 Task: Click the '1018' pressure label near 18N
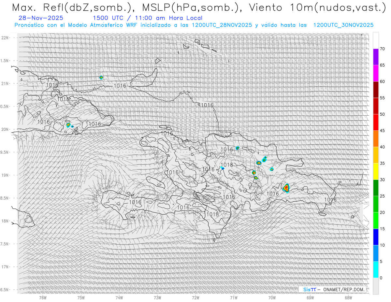(x=212, y=214)
